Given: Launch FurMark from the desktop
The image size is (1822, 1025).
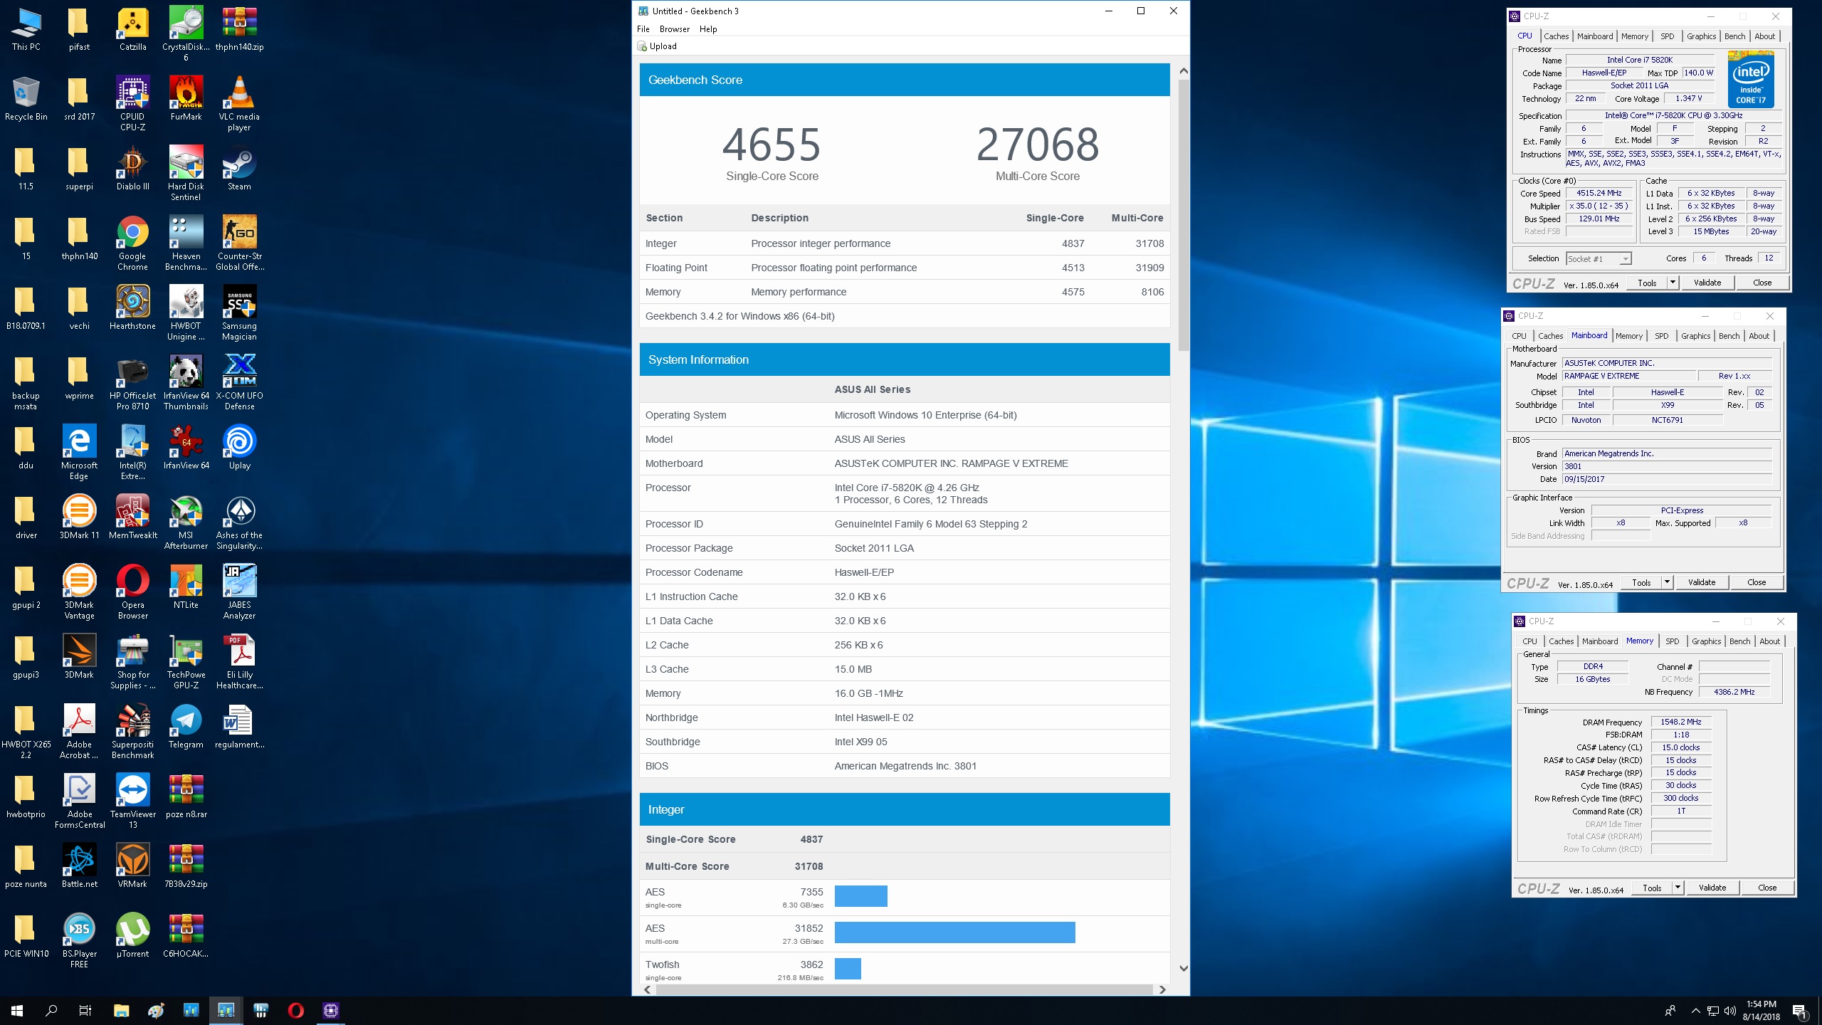Looking at the screenshot, I should 186,99.
